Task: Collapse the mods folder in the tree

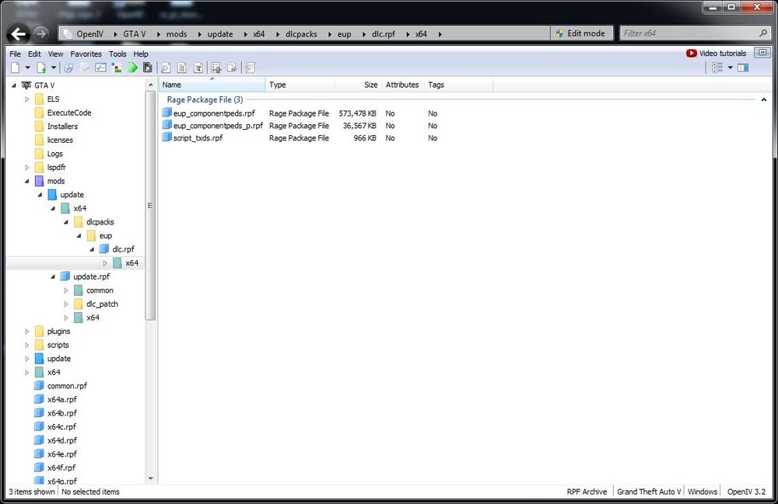Action: (x=26, y=181)
